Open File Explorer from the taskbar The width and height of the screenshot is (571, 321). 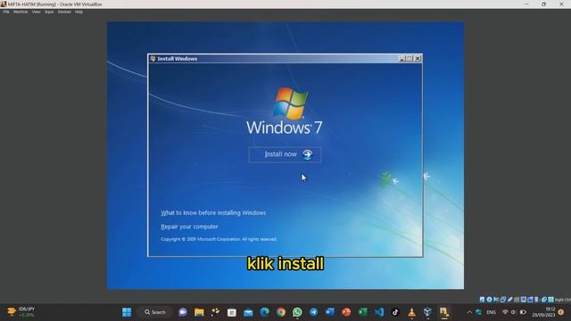[199, 312]
